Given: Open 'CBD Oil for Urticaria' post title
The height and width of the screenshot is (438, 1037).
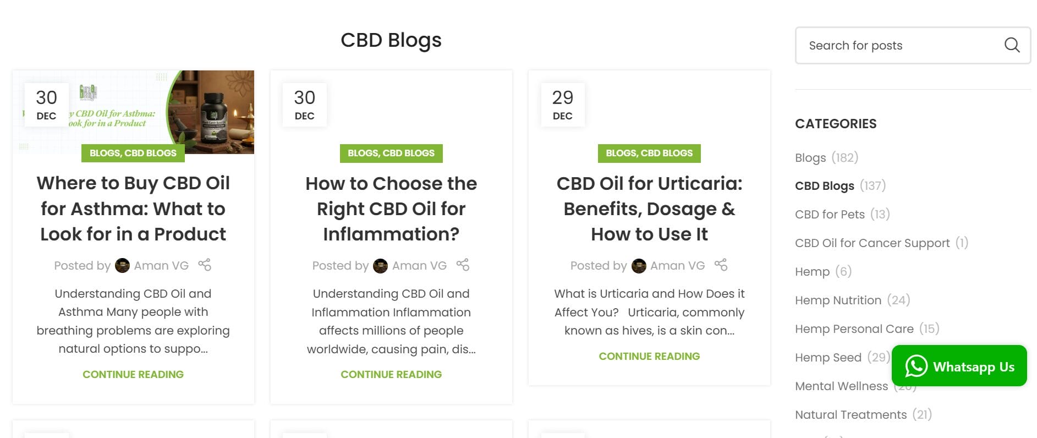Looking at the screenshot, I should point(649,209).
